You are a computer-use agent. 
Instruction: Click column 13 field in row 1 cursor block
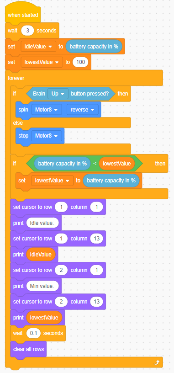click(x=96, y=238)
